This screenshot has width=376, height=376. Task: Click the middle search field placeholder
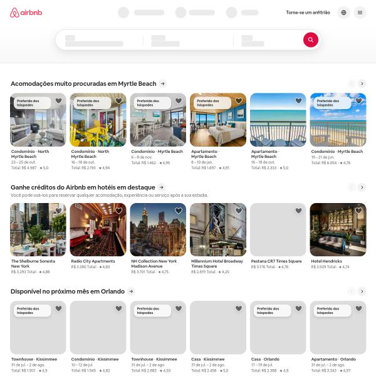165,41
